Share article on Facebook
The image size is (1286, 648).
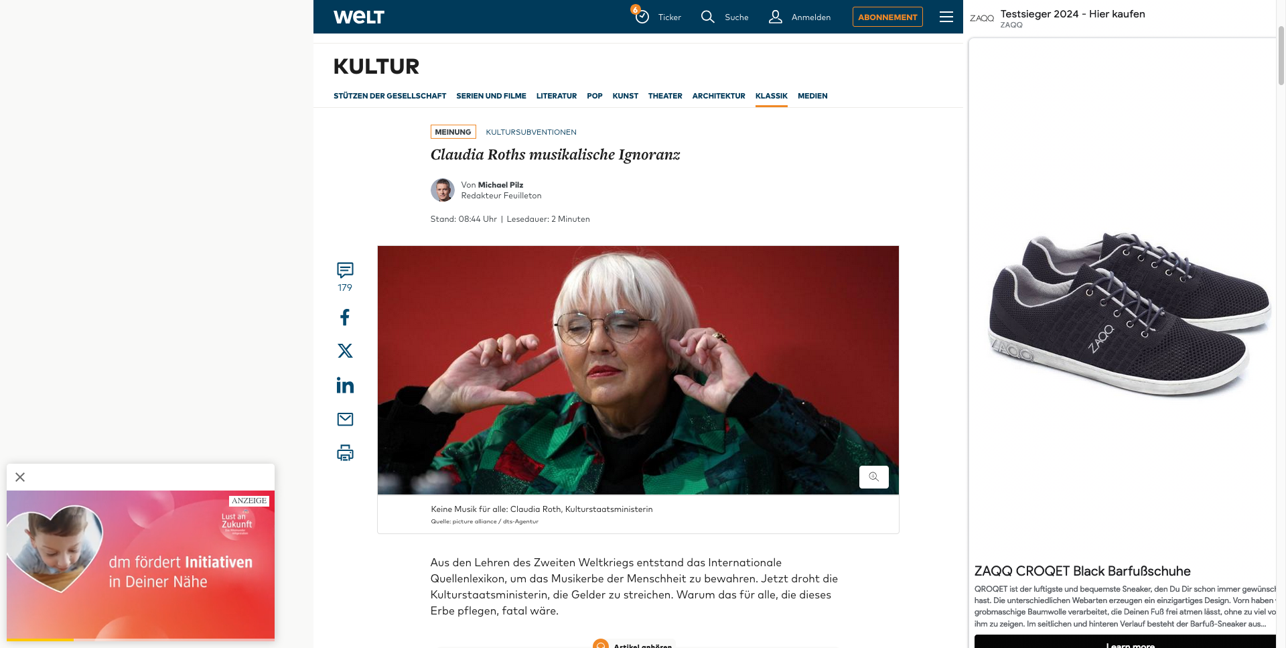coord(345,317)
